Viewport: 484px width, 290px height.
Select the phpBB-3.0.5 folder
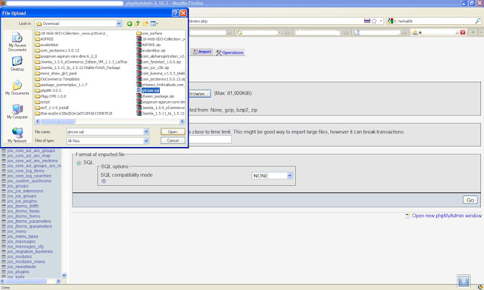[x=48, y=90]
